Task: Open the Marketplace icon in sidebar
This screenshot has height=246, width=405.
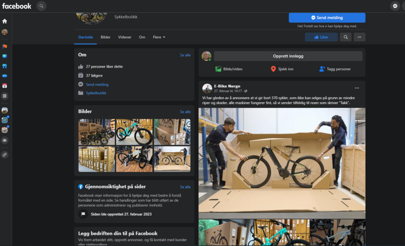Action: coord(5,66)
